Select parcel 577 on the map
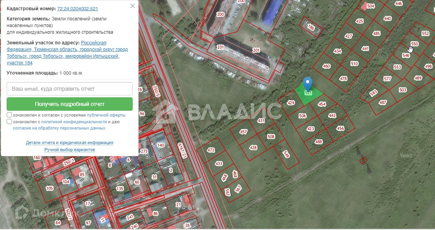Viewport: 435px width, 230px height. click(x=387, y=79)
